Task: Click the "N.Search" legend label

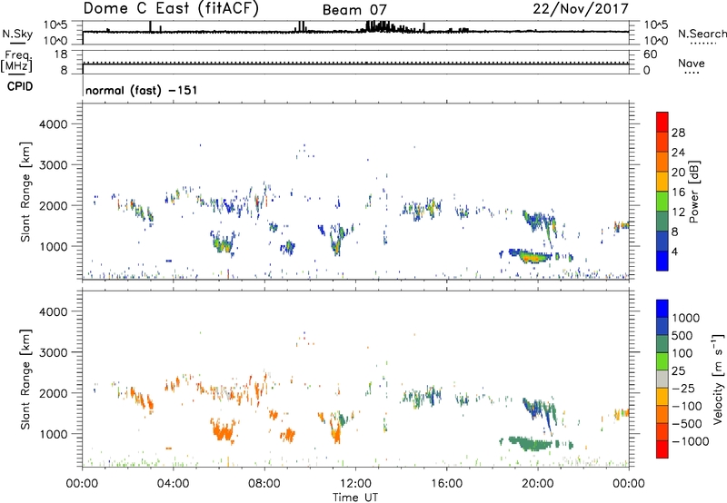Action: tap(702, 34)
